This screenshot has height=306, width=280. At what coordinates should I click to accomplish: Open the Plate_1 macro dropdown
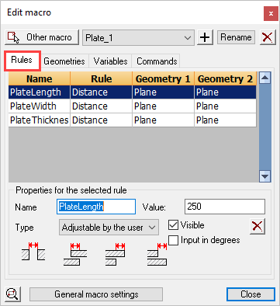point(138,38)
